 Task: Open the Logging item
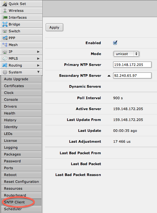(21, 147)
